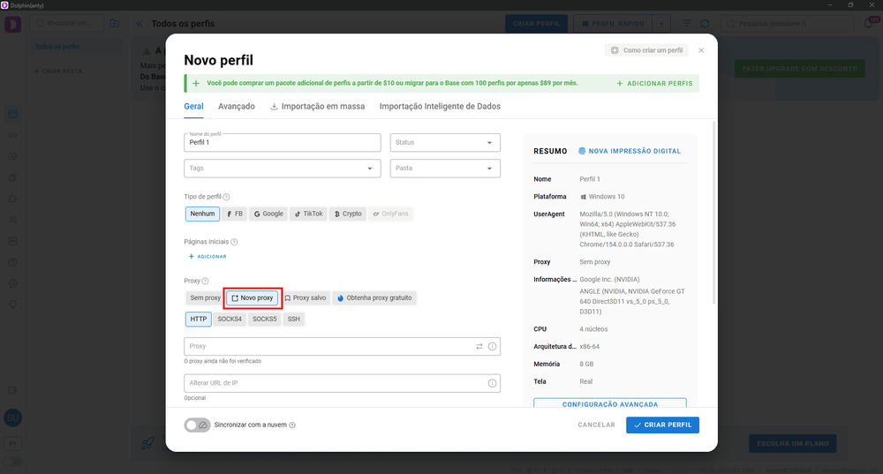Image resolution: width=883 pixels, height=474 pixels.
Task: Click ADICIONAR under Páginas iniciais
Action: click(208, 257)
